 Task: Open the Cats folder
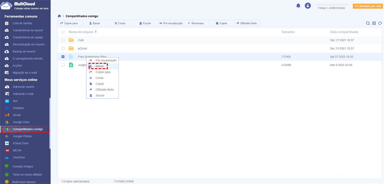point(81,40)
